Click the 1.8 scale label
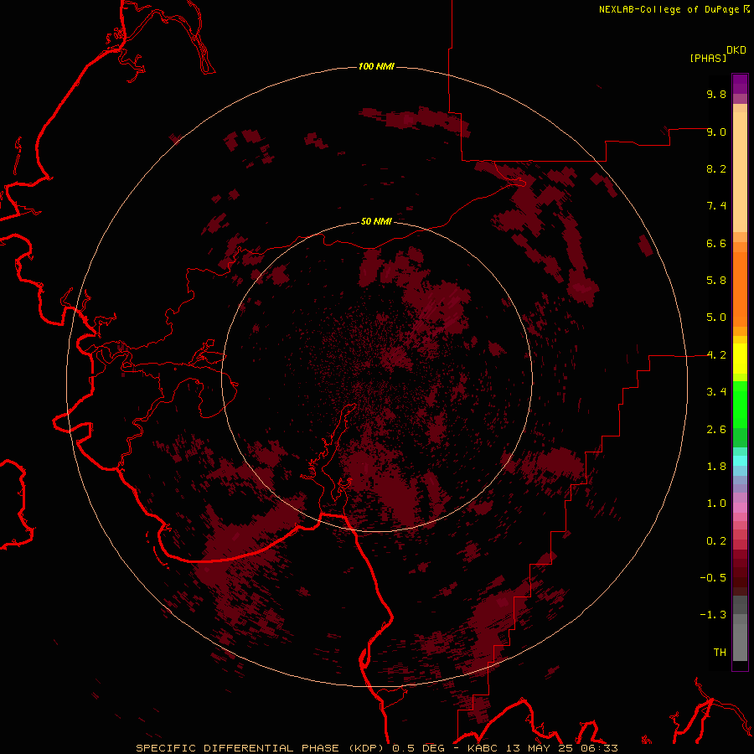 point(716,467)
